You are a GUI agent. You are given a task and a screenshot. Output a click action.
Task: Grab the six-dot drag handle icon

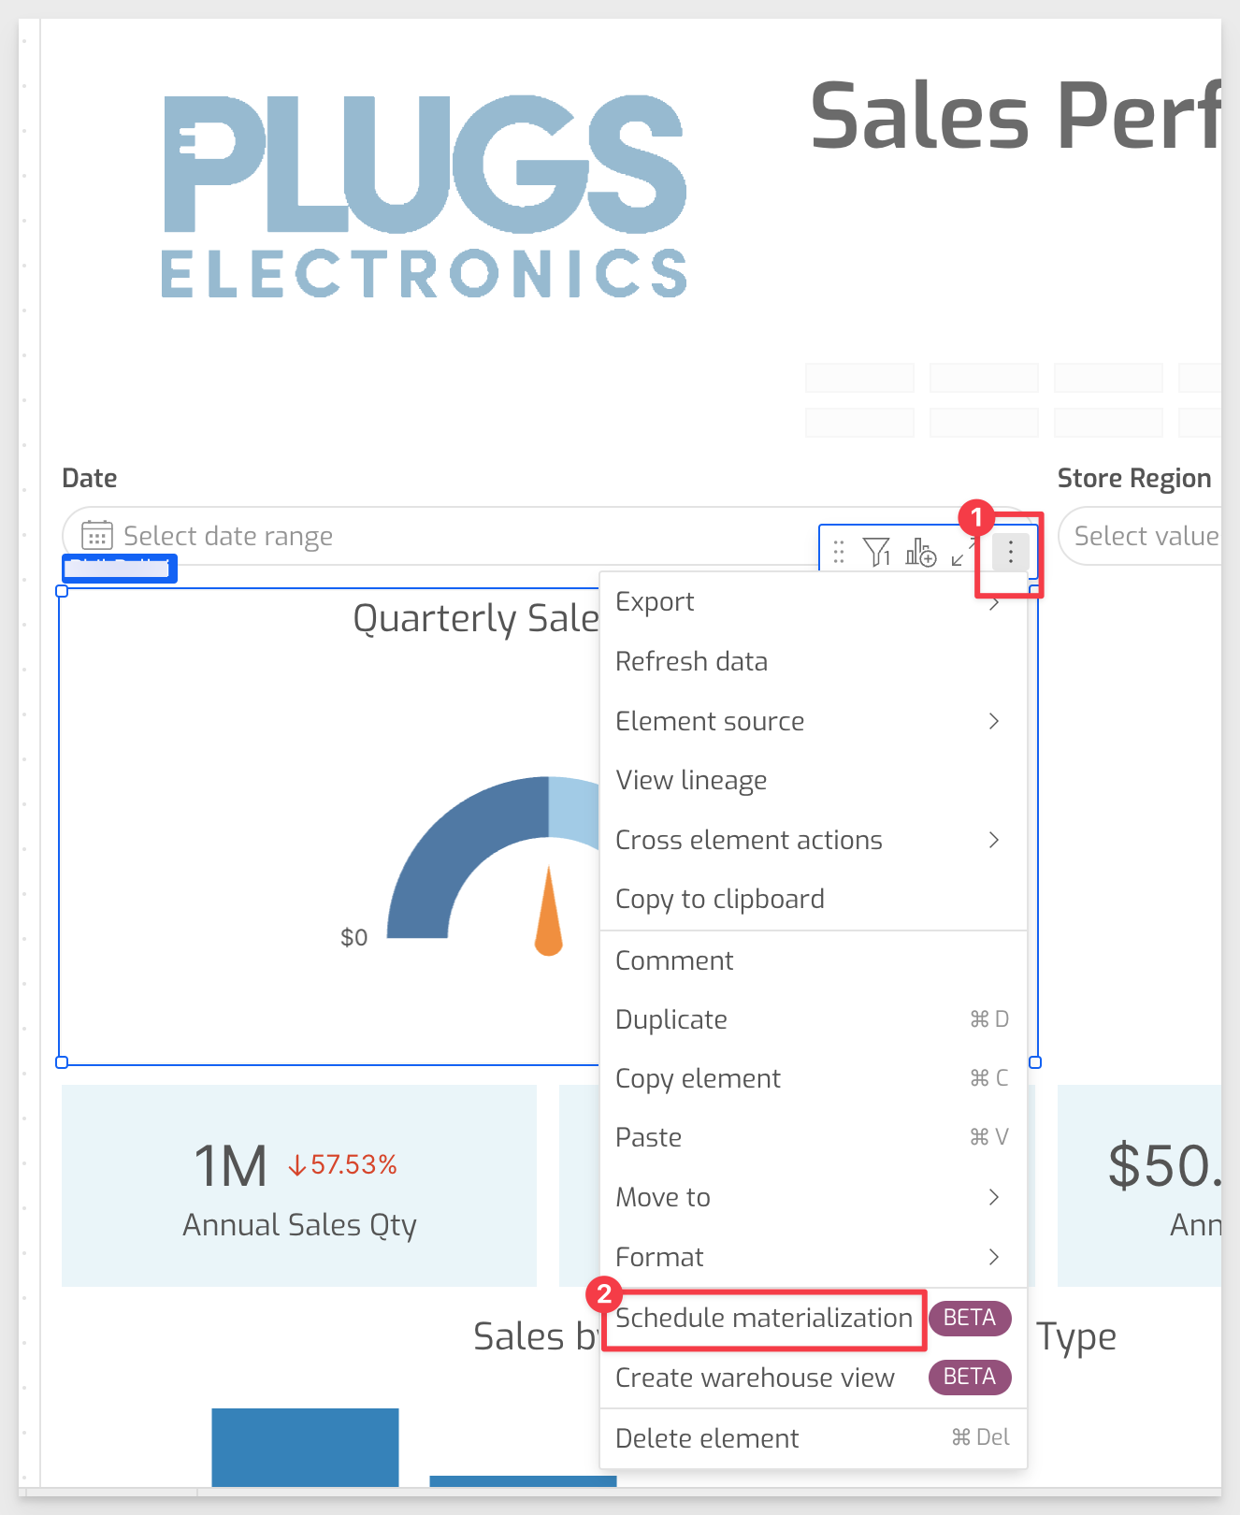(839, 553)
